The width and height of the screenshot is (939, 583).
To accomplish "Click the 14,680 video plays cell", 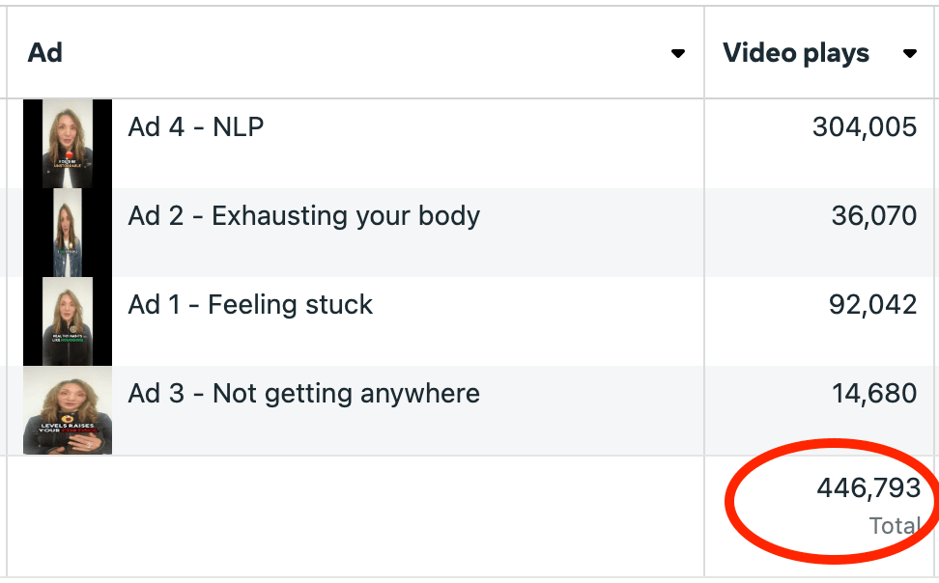I will (874, 394).
